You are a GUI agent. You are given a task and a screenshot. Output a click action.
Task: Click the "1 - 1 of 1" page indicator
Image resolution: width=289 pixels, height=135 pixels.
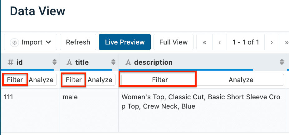246,42
